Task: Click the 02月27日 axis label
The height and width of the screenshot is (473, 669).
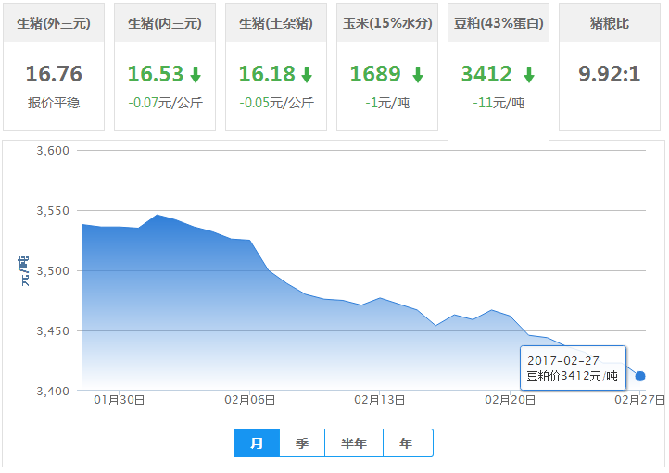Action: click(x=640, y=400)
